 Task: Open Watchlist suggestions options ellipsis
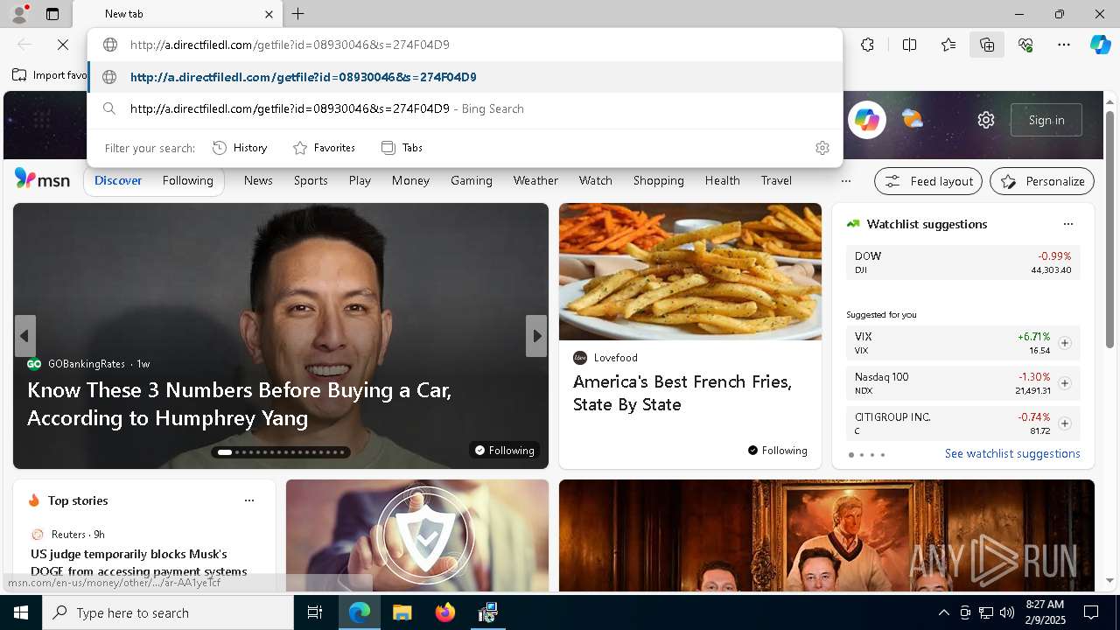click(1067, 224)
